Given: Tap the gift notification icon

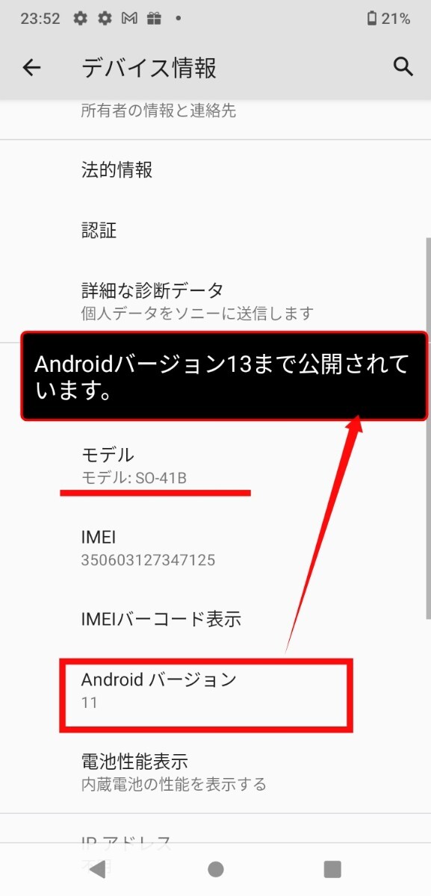Looking at the screenshot, I should click(153, 19).
